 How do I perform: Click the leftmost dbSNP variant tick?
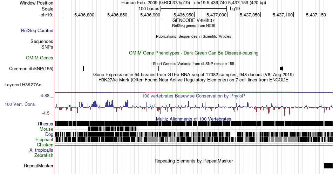tap(83, 68)
